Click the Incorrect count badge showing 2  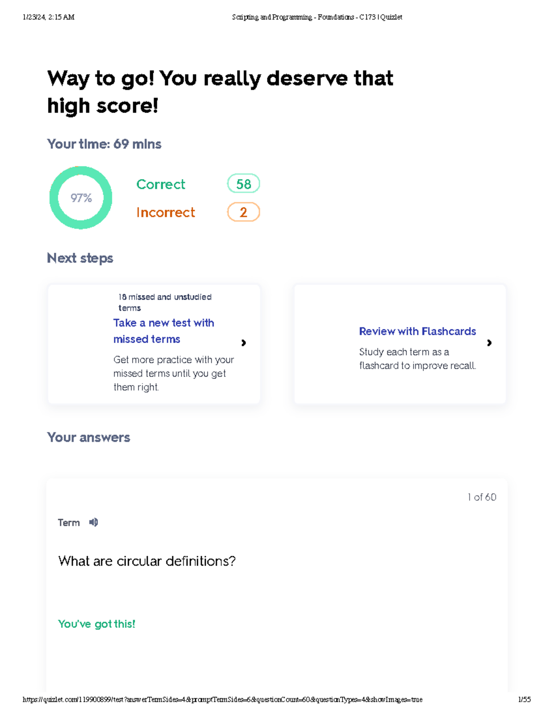click(x=243, y=212)
